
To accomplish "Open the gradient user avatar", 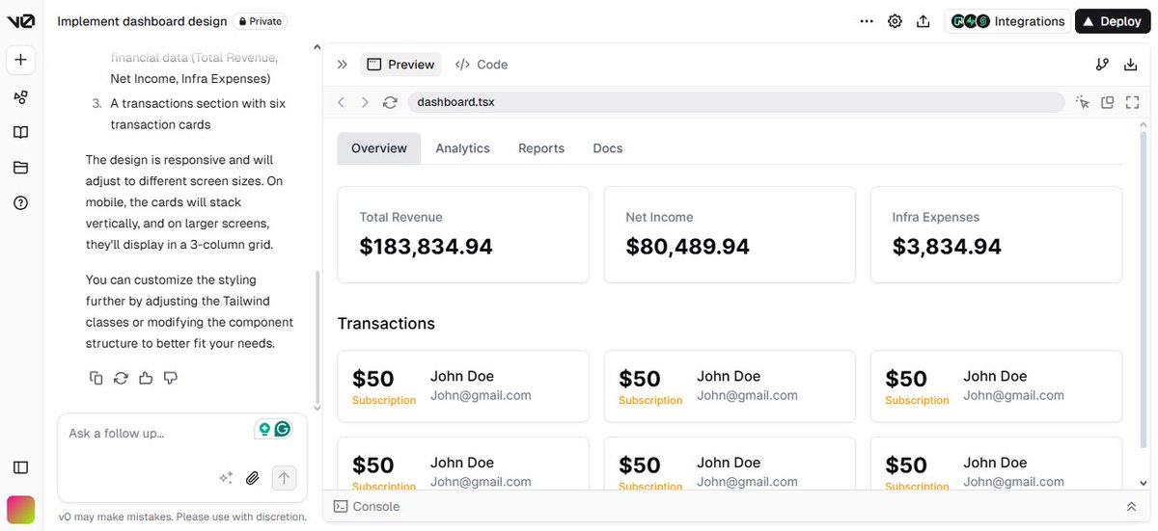I will coord(20,509).
